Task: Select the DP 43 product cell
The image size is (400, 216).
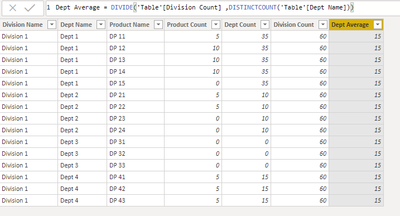Action: (136, 201)
